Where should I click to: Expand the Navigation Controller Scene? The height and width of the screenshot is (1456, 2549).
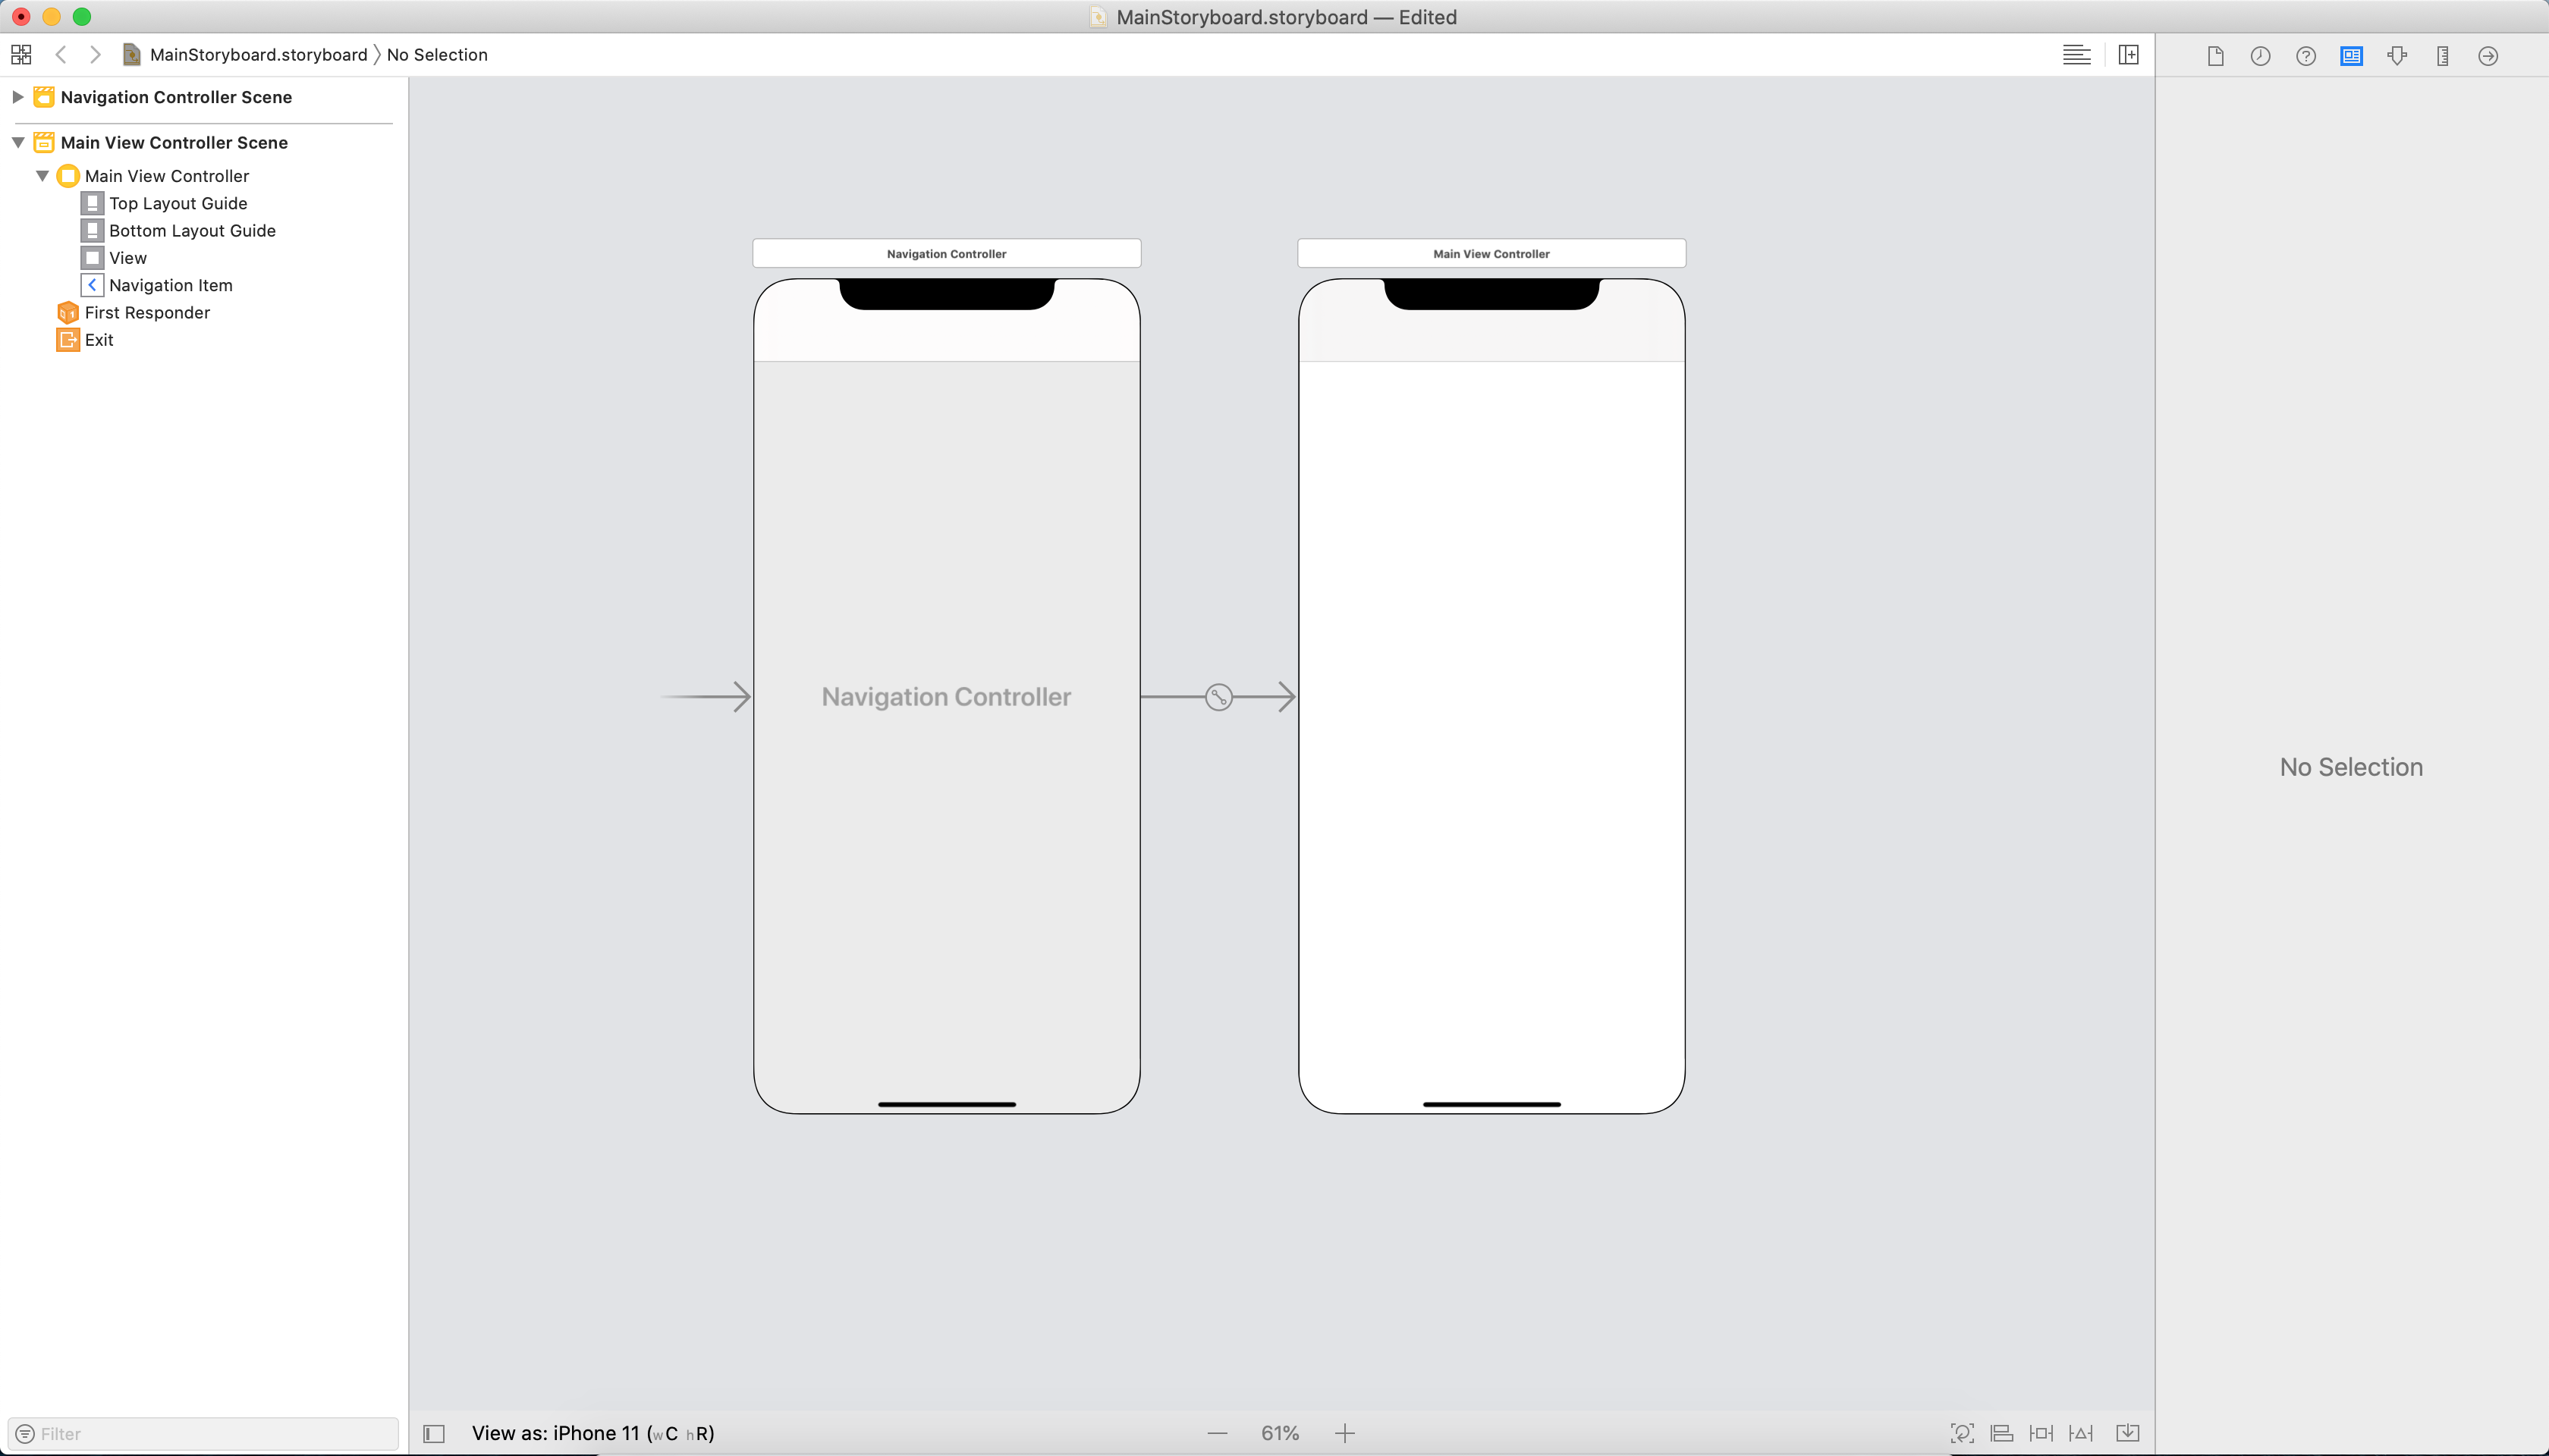point(18,97)
